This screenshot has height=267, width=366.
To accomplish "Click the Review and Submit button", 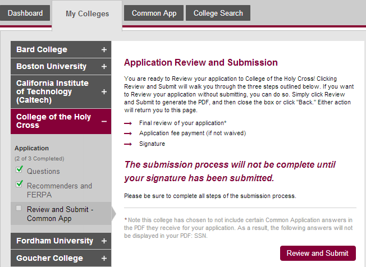I will (318, 253).
